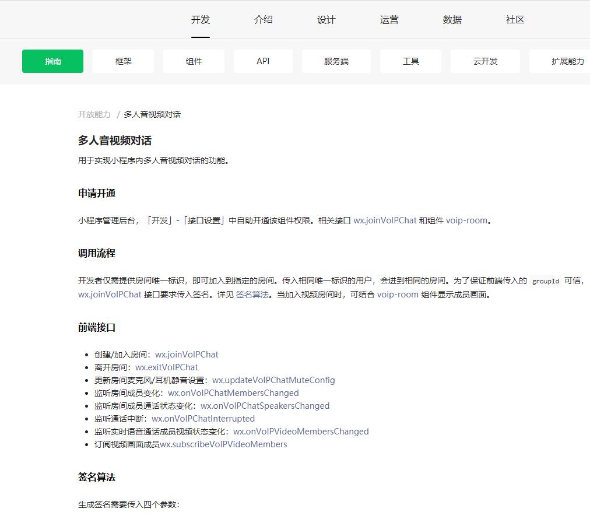
Task: Open the wx.joinVoIPChat API link
Action: click(x=385, y=220)
